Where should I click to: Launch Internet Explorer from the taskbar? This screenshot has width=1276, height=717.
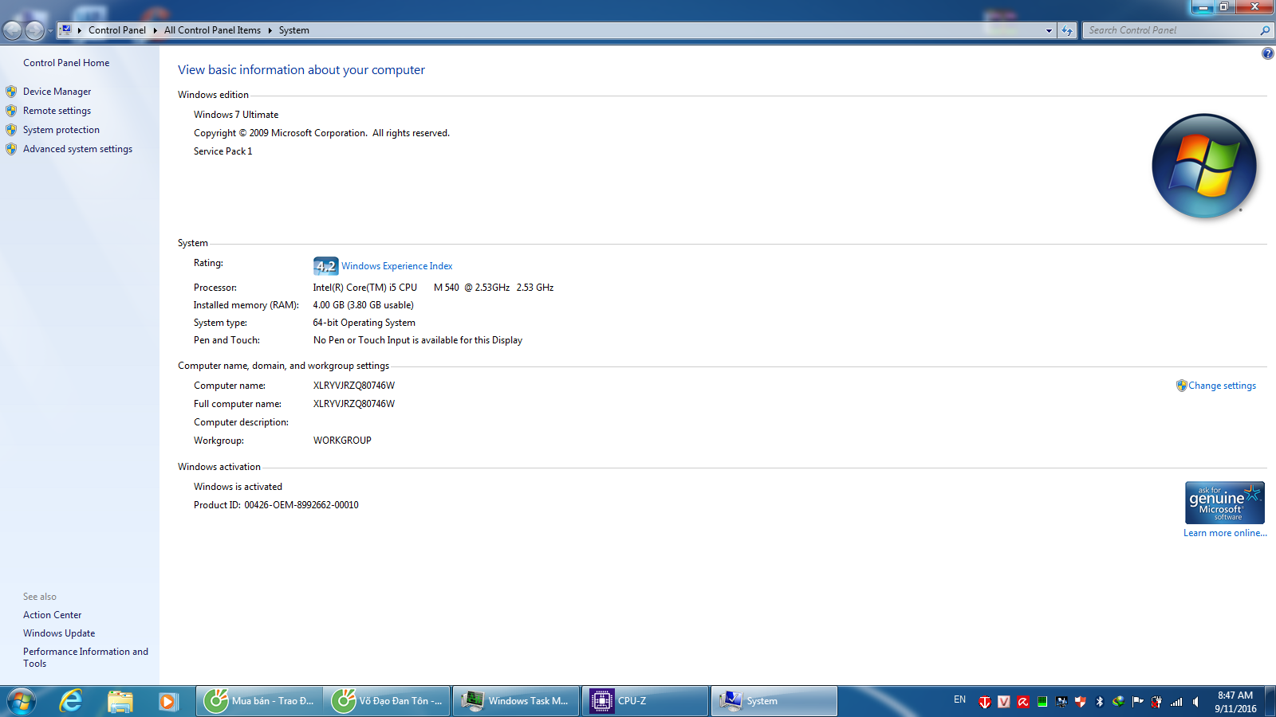click(x=71, y=701)
